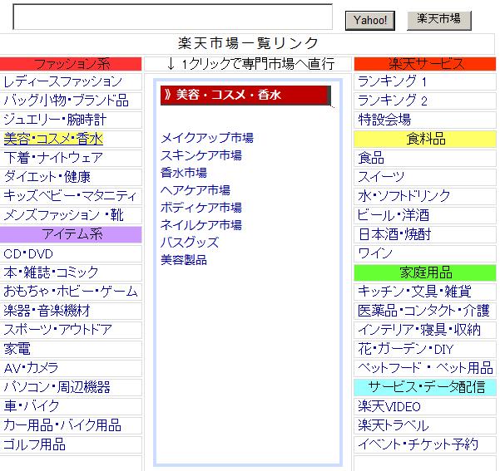Open the 食品 category link
The width and height of the screenshot is (500, 471).
[x=371, y=158]
